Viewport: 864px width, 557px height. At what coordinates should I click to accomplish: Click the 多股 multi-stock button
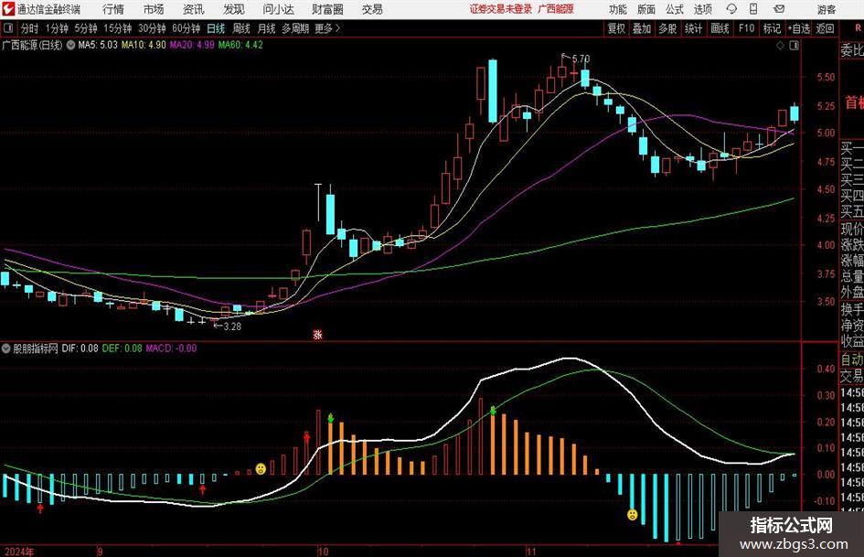[667, 28]
